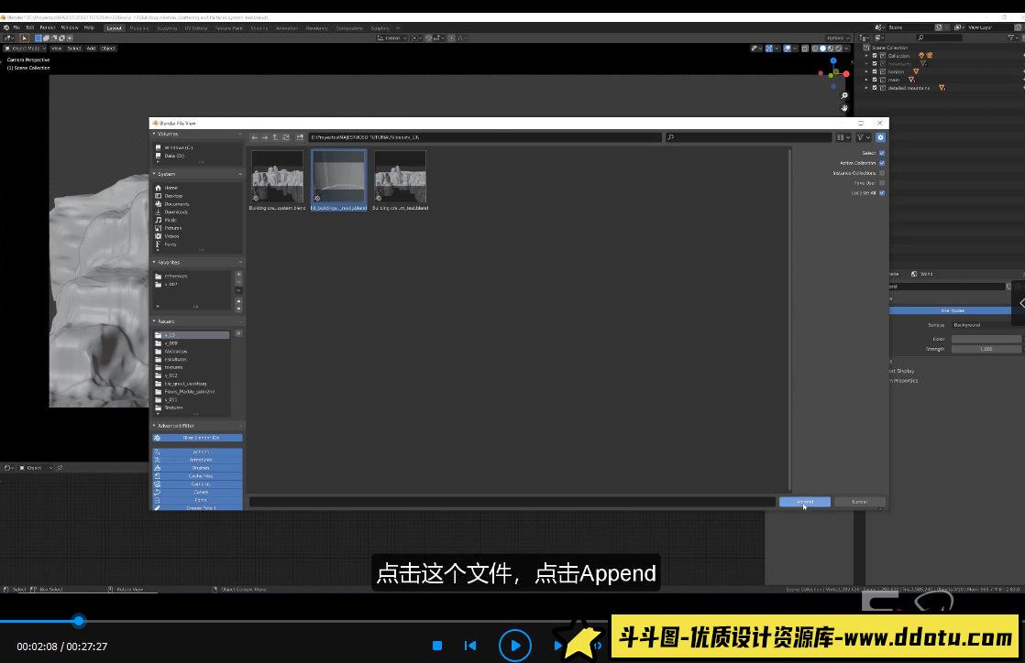The height and width of the screenshot is (663, 1025).
Task: Open File View display mode dropdown
Action: pyautogui.click(x=843, y=137)
